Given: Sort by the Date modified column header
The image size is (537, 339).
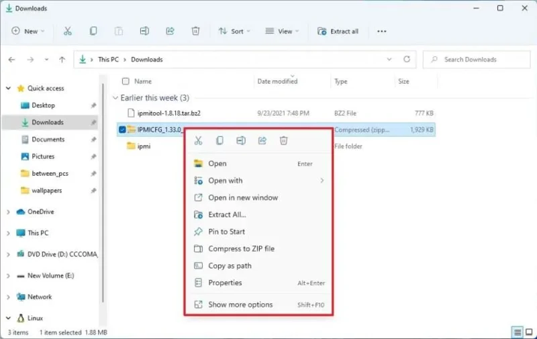Looking at the screenshot, I should [x=277, y=81].
